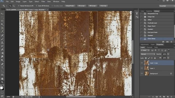This screenshot has height=98, width=175.
Task: Open the Essentials workspace dropdown
Action: click(x=167, y=6)
